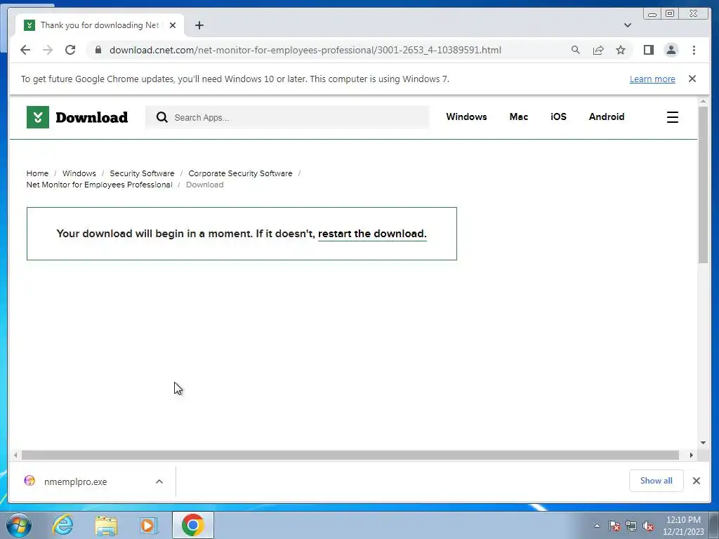This screenshot has width=719, height=539.
Task: Click Chrome taskbar icon
Action: [192, 525]
